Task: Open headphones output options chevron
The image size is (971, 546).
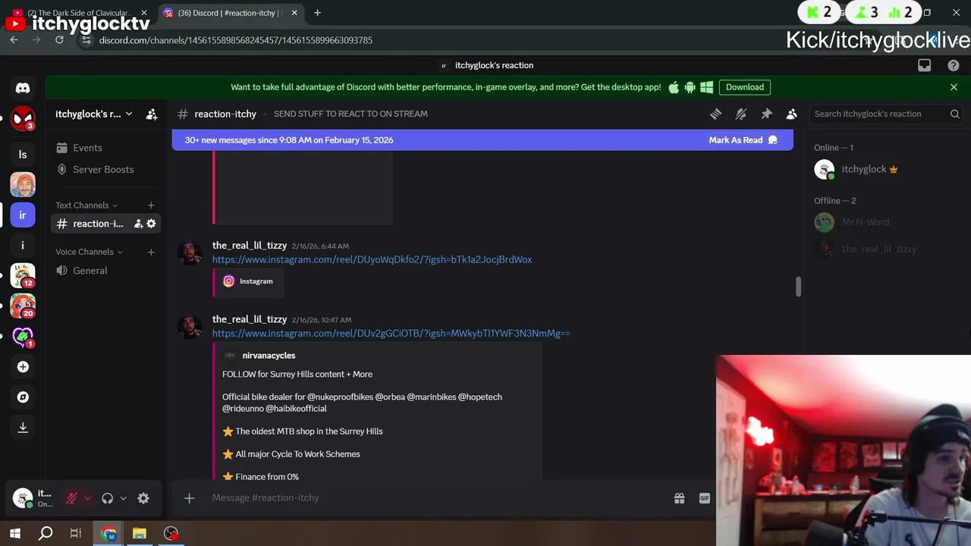Action: point(123,498)
